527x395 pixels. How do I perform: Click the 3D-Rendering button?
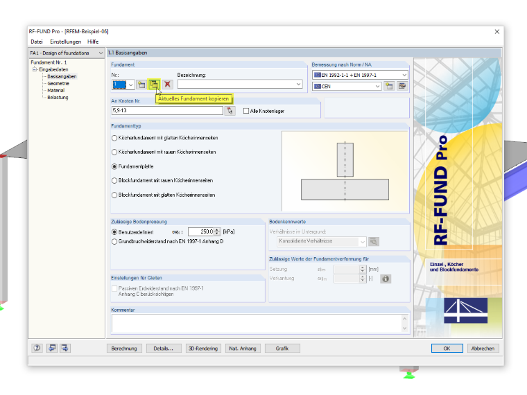[203, 349]
